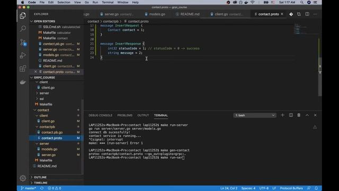
Task: Close the contact.proto editor tab
Action: (282, 14)
